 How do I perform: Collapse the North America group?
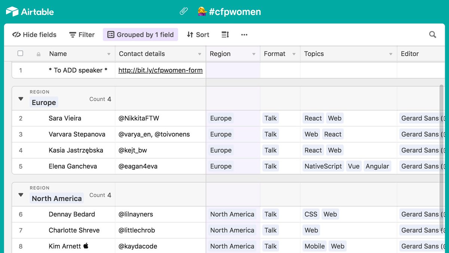click(21, 195)
